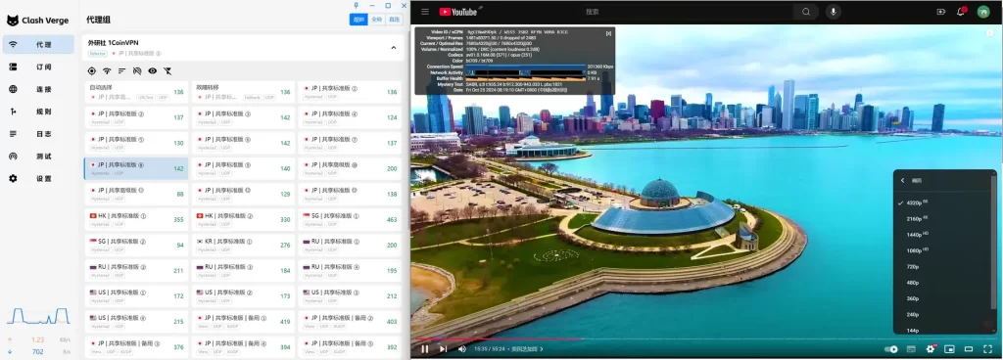Viewport: 1003px width, 360px height.
Task: Switch to the 直连 direct mode tab
Action: click(395, 20)
